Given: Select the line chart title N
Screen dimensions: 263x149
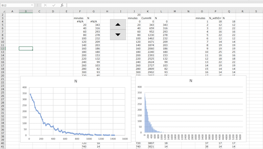Looking at the screenshot, I should (76, 81).
